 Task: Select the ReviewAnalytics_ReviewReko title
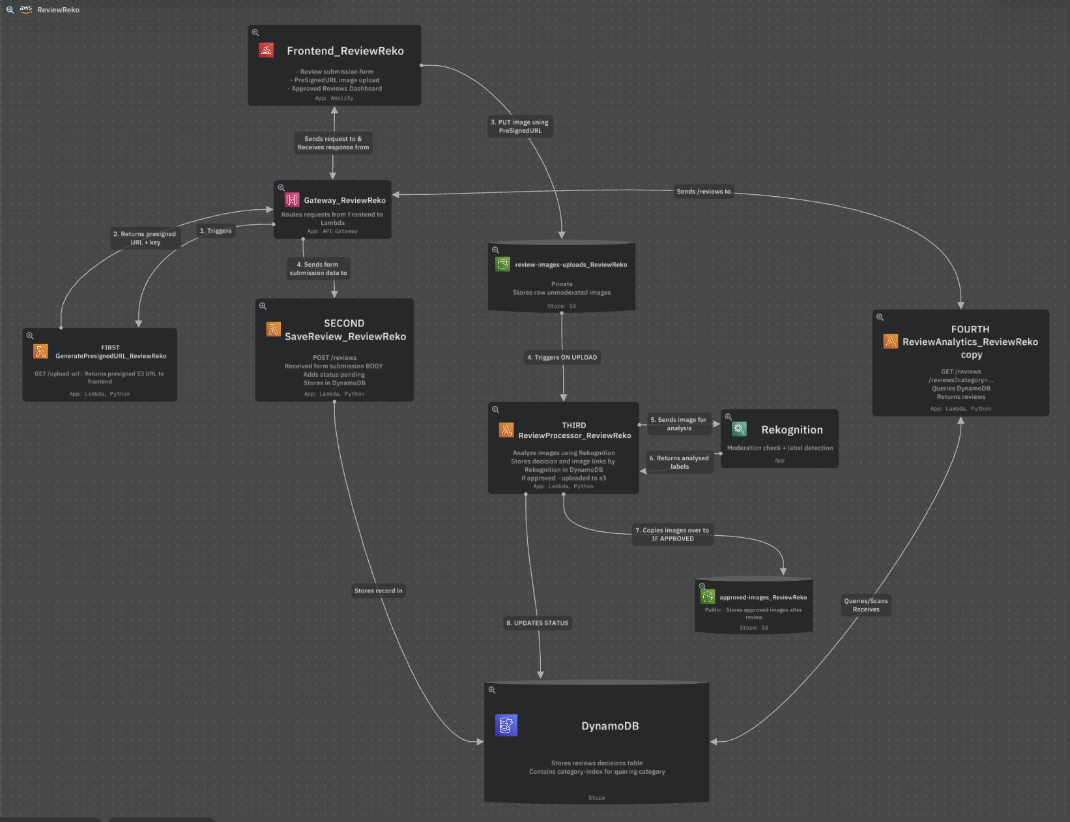(970, 342)
